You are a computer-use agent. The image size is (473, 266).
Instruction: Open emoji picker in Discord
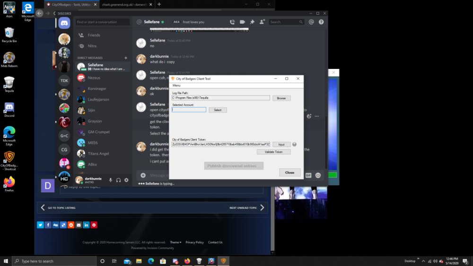[x=318, y=175]
